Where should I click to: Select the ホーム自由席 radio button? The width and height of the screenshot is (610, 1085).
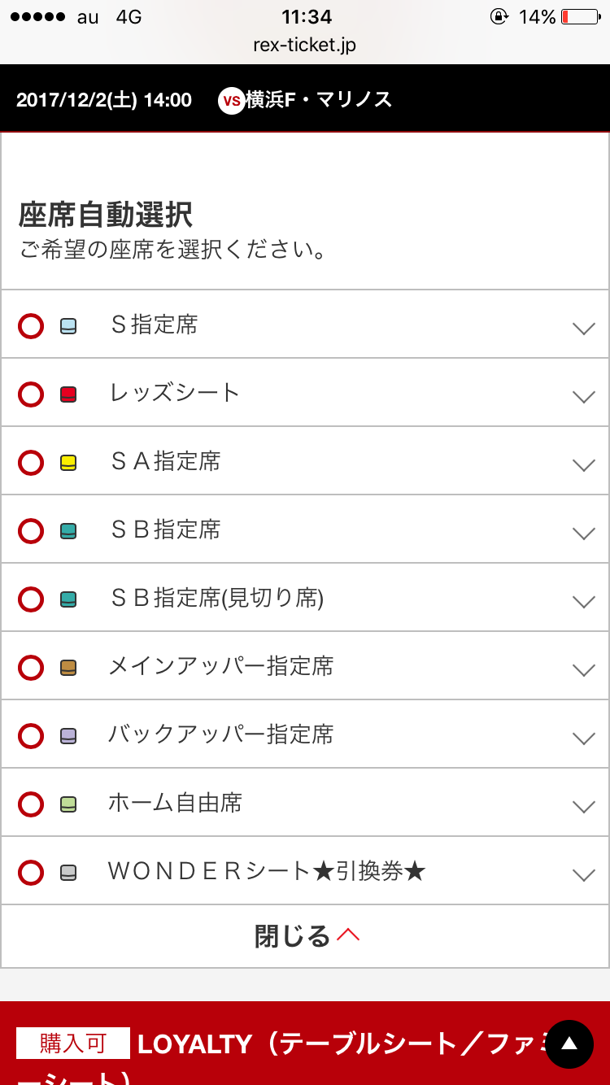coord(31,805)
